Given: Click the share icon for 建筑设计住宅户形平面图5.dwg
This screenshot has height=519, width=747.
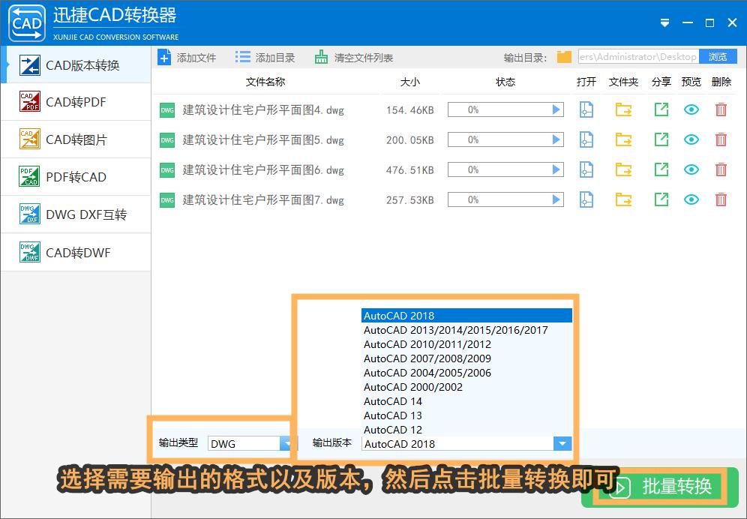Looking at the screenshot, I should 661,139.
